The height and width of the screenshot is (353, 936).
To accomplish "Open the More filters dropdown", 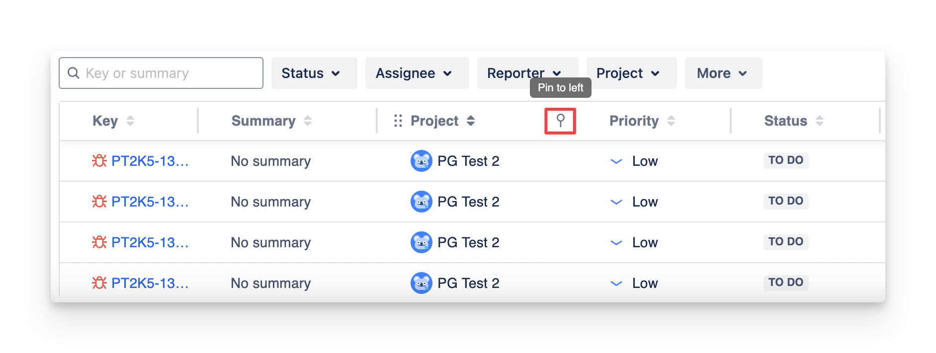I will coord(723,73).
